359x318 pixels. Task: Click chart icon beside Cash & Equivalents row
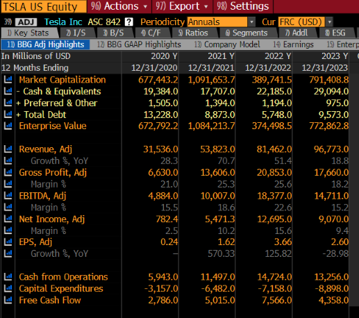tap(8, 91)
